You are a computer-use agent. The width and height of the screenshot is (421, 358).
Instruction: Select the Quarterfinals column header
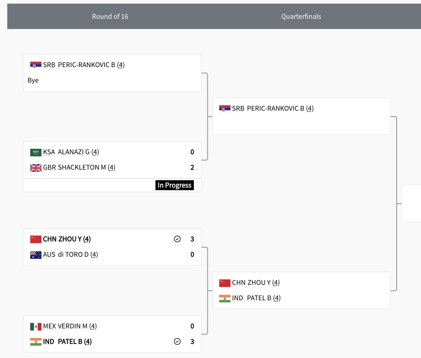[301, 16]
